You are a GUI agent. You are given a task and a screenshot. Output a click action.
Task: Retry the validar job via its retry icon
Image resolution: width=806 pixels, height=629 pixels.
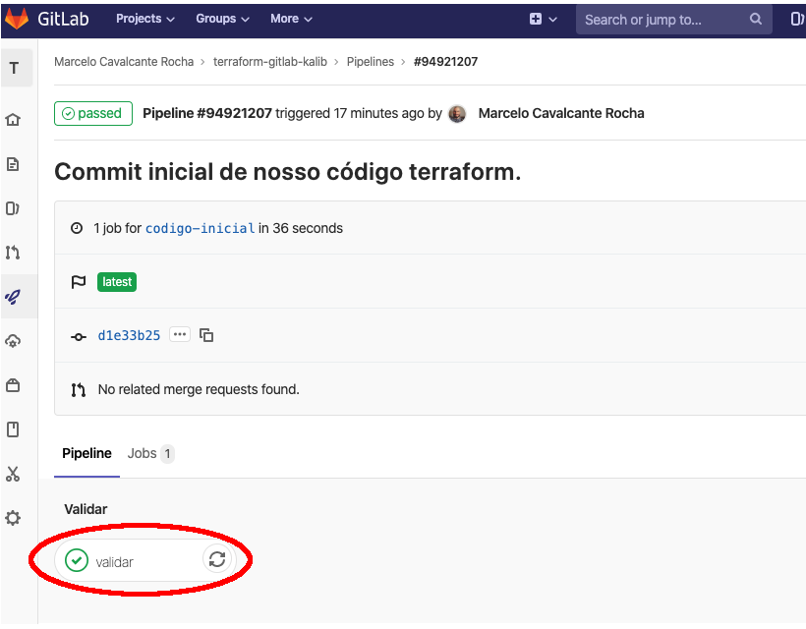[216, 558]
